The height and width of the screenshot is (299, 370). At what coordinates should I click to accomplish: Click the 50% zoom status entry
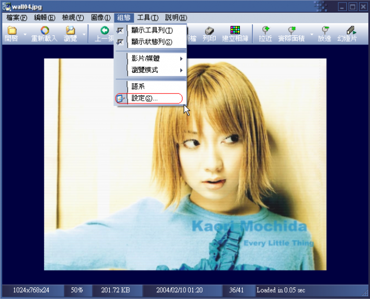(77, 290)
